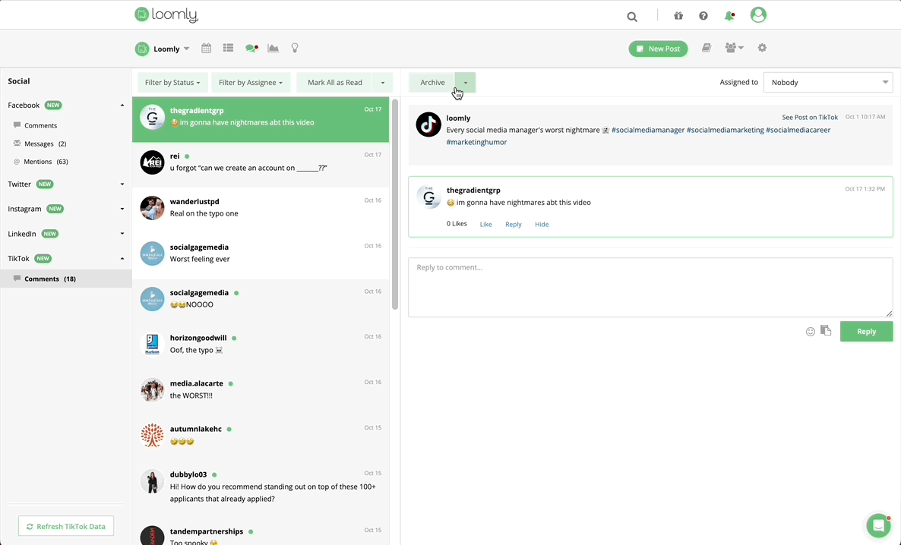Click the New Post button
This screenshot has width=901, height=545.
(658, 48)
